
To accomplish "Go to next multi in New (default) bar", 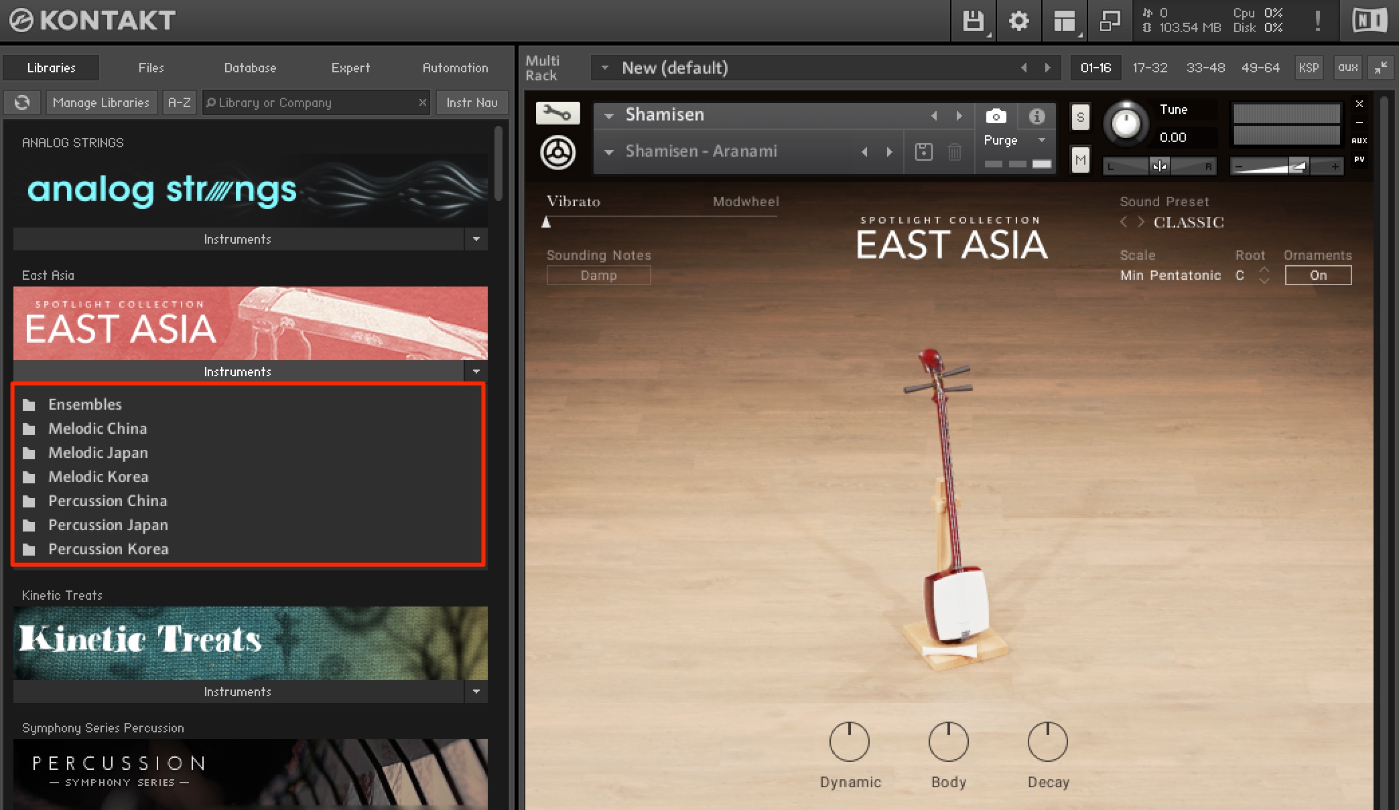I will (x=1048, y=68).
